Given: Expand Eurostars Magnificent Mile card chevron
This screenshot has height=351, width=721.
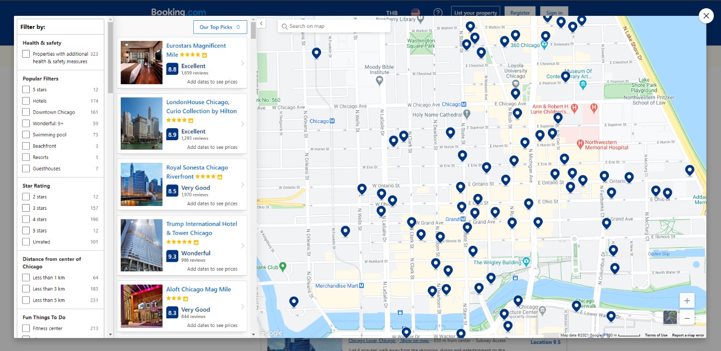Looking at the screenshot, I should point(242,63).
